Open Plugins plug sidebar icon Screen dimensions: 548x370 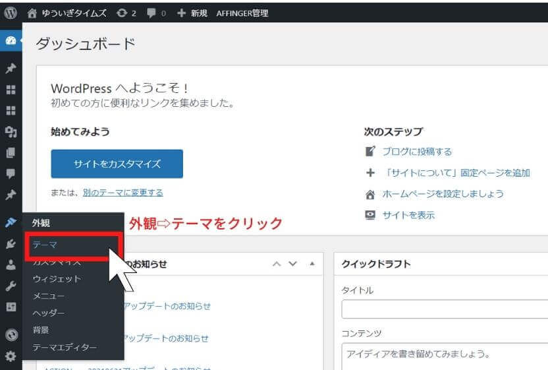coord(11,244)
